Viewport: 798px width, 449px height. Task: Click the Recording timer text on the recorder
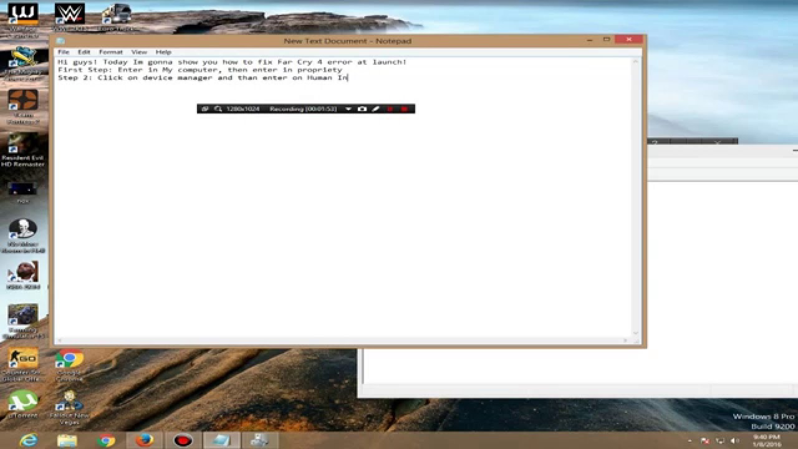(303, 109)
